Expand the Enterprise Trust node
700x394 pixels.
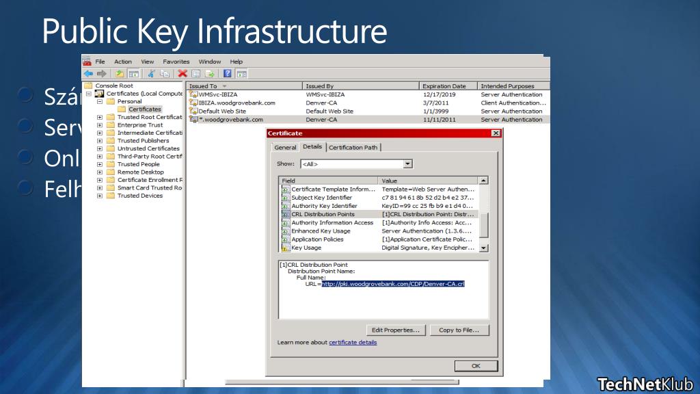point(100,125)
